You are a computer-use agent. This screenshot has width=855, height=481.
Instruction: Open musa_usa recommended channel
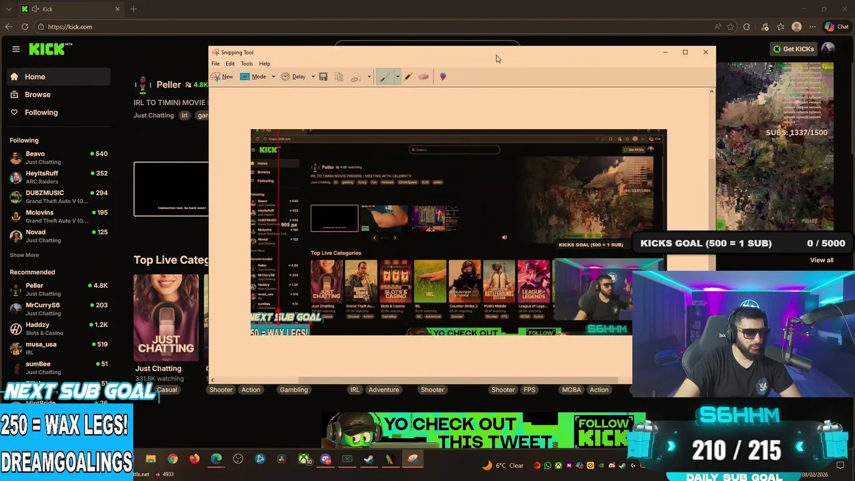(58, 348)
